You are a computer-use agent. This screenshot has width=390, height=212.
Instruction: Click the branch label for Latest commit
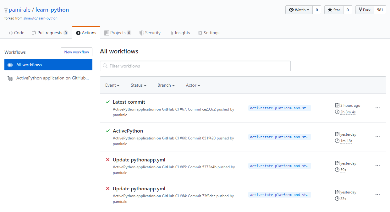point(279,108)
